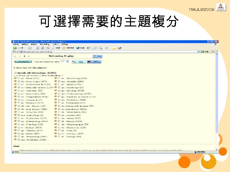230x172 pixels.
Task: Click the Help question mark button
Action: tap(97, 56)
